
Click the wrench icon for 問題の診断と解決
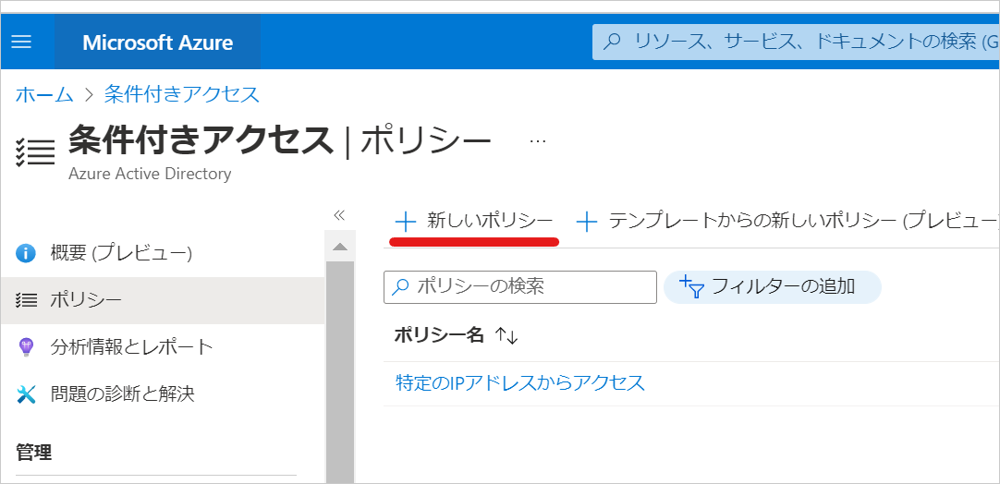click(x=26, y=394)
